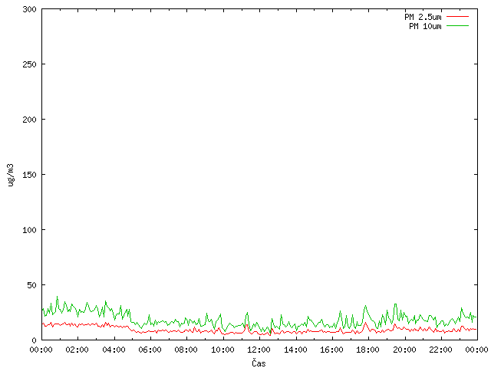
Task: Click the 150 y-axis label
Action: click(x=29, y=175)
